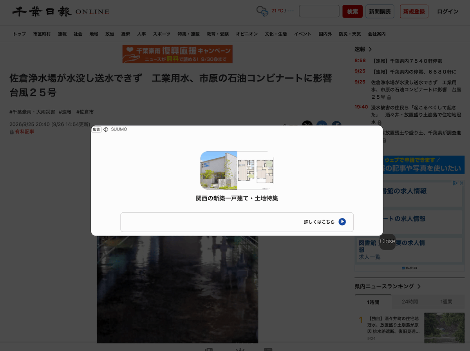470x351 pixels.
Task: Click the 有料記事 label
Action: (x=25, y=132)
